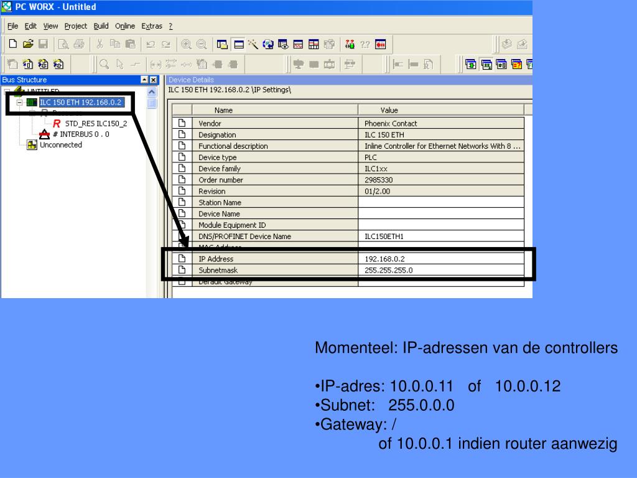Click the IP Address value 192.168.0.2
This screenshot has width=637, height=478.
tap(441, 259)
